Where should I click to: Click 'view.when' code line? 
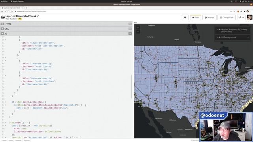(x=19, y=123)
